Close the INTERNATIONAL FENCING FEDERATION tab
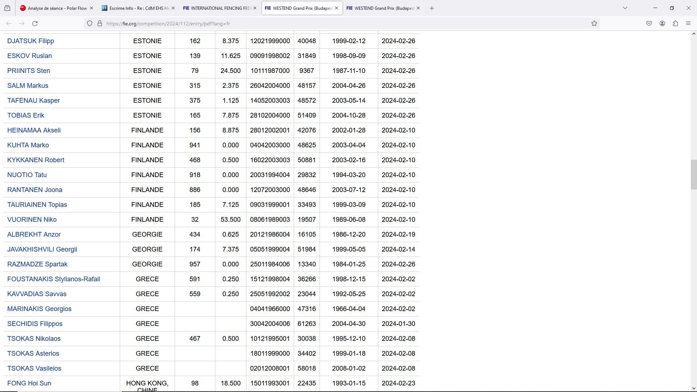Screen dimensions: 697x392 (255, 8)
